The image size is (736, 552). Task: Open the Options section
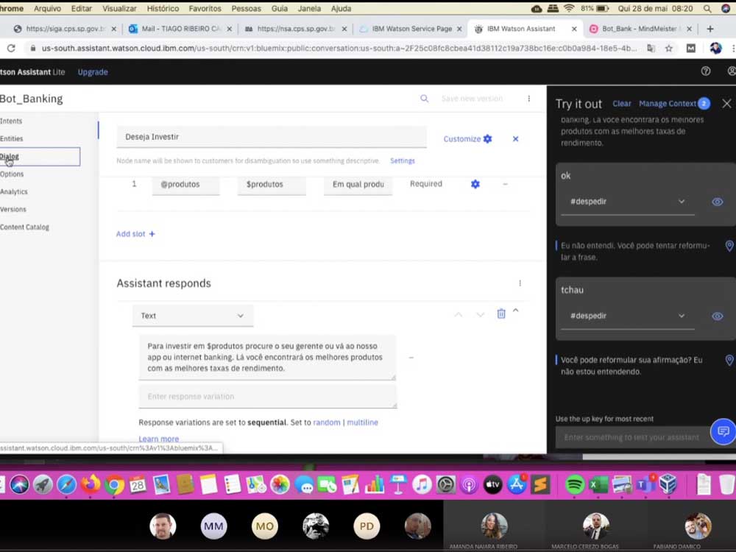tap(12, 174)
